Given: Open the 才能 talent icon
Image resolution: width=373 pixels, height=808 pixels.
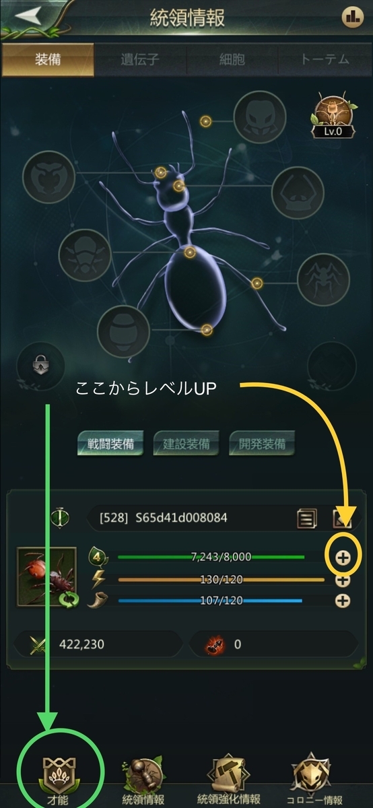Looking at the screenshot, I should click(59, 774).
